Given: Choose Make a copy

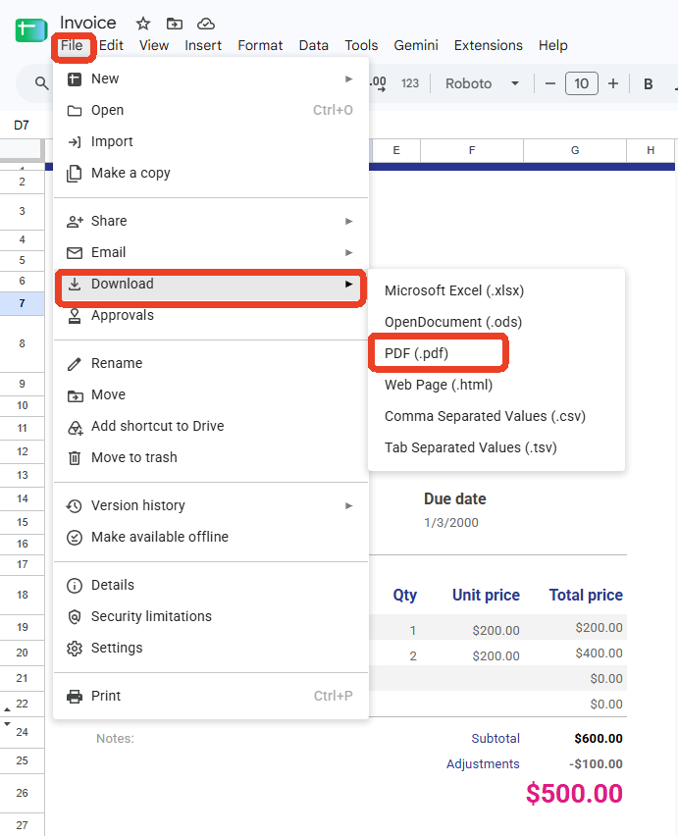Looking at the screenshot, I should click(x=211, y=174).
